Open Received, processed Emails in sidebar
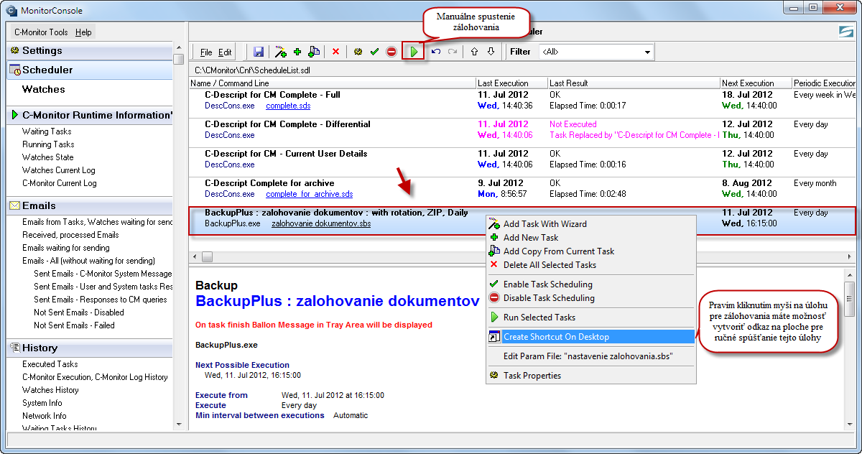The width and height of the screenshot is (862, 454). pyautogui.click(x=70, y=235)
